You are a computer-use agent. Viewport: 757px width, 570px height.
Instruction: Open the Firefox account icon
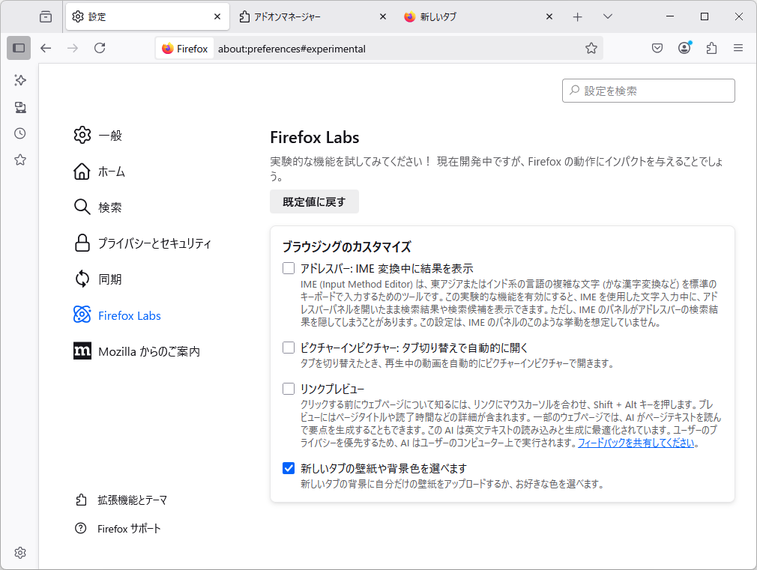[684, 48]
